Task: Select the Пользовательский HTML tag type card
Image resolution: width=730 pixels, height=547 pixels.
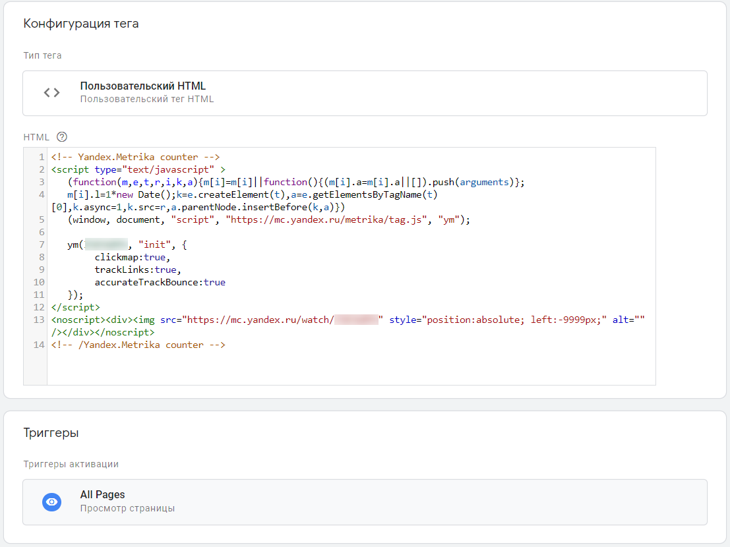Action: pyautogui.click(x=365, y=93)
